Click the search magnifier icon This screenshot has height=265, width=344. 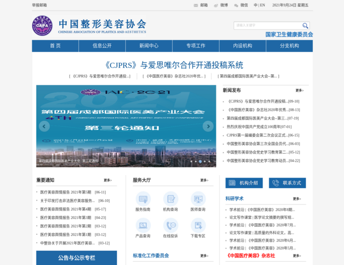(x=305, y=25)
